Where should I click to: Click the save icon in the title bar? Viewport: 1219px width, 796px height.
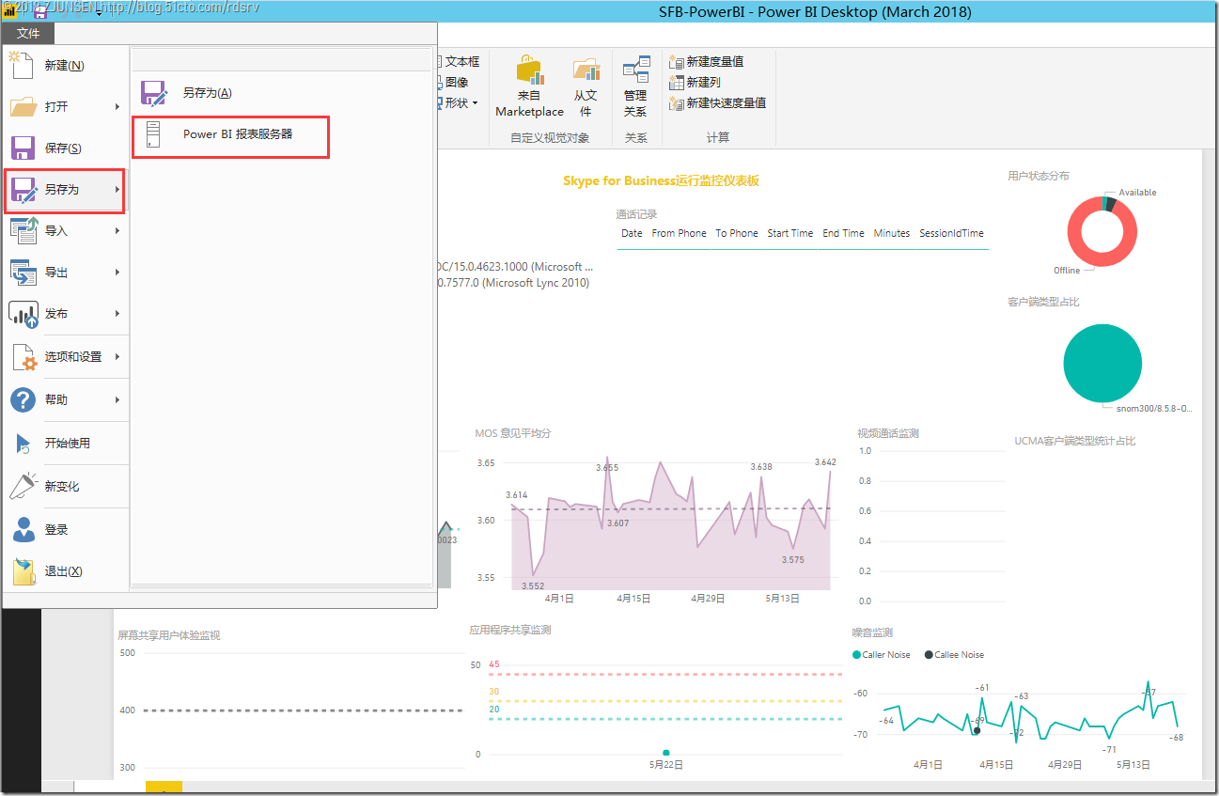(x=40, y=10)
